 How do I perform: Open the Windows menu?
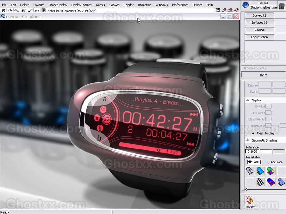162,5
